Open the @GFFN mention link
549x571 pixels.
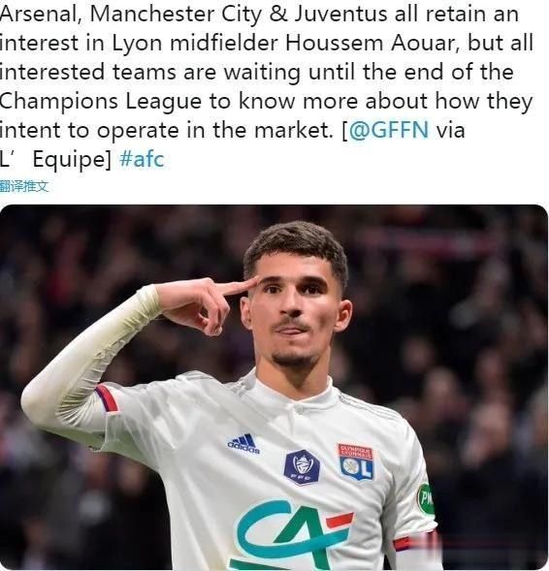coord(388,130)
